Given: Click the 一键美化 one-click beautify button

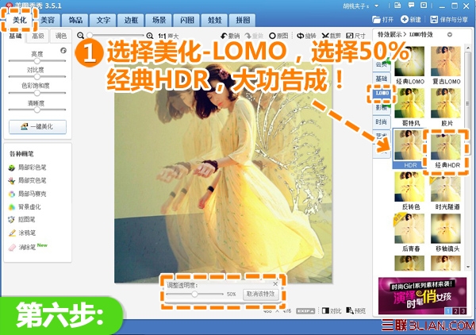Looking at the screenshot, I should tap(37, 127).
